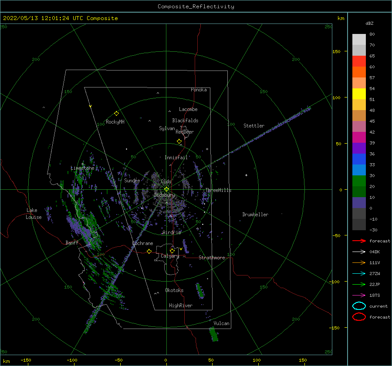Viewport: 392px width, 366px height.
Task: Click the Strathmore label
Action: [212, 258]
